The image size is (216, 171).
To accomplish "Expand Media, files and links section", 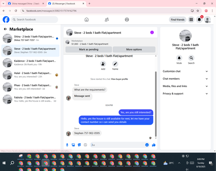I will click(185, 86).
